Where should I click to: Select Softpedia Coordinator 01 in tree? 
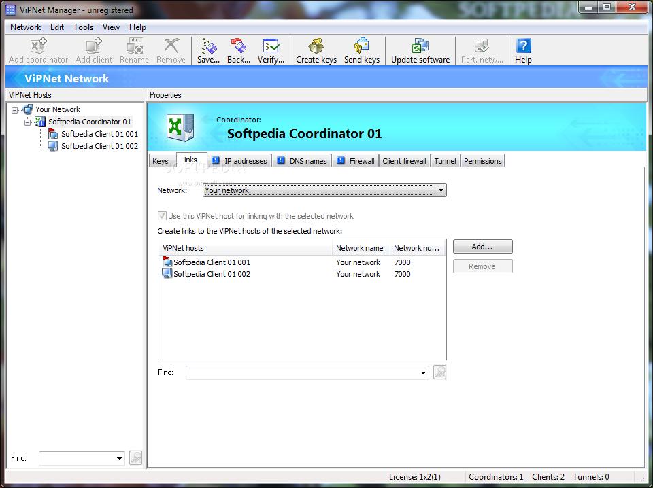[x=90, y=122]
